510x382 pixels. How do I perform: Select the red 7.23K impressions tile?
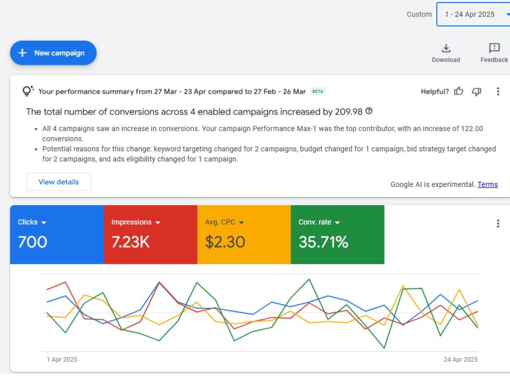[x=150, y=234]
